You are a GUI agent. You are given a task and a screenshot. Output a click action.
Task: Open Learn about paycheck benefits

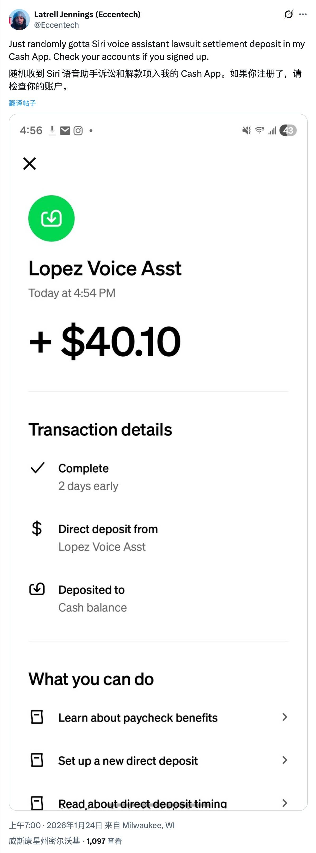click(x=138, y=718)
